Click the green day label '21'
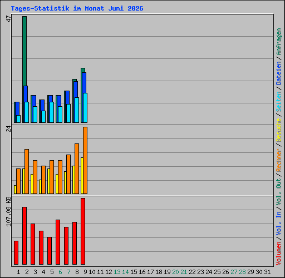Screen dimensions: 285x278 184,272
